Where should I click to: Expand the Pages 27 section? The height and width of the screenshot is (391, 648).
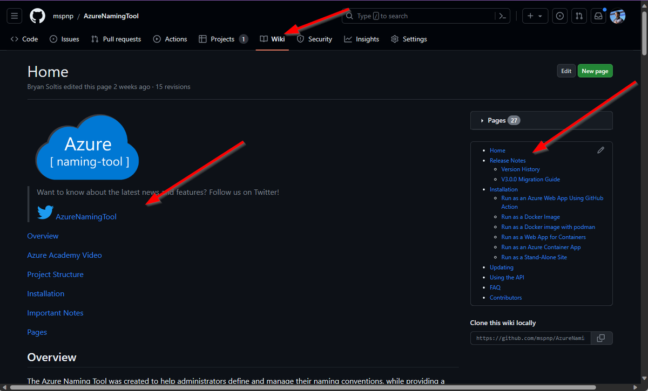click(542, 120)
